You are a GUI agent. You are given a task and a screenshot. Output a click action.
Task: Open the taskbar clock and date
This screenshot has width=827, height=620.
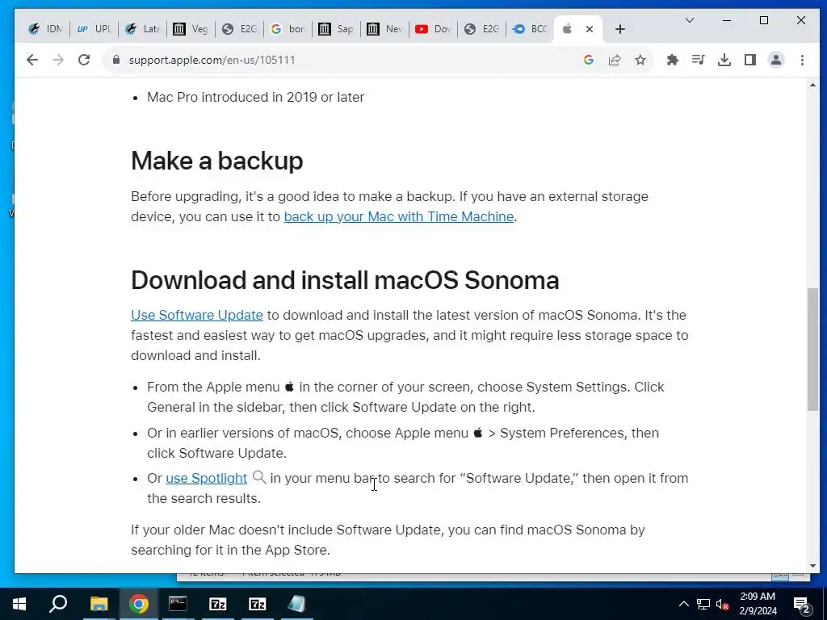pyautogui.click(x=758, y=604)
